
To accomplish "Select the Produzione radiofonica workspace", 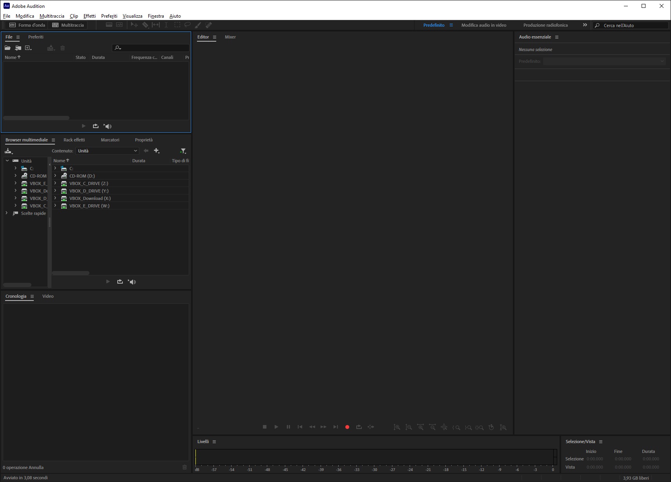I will point(545,25).
